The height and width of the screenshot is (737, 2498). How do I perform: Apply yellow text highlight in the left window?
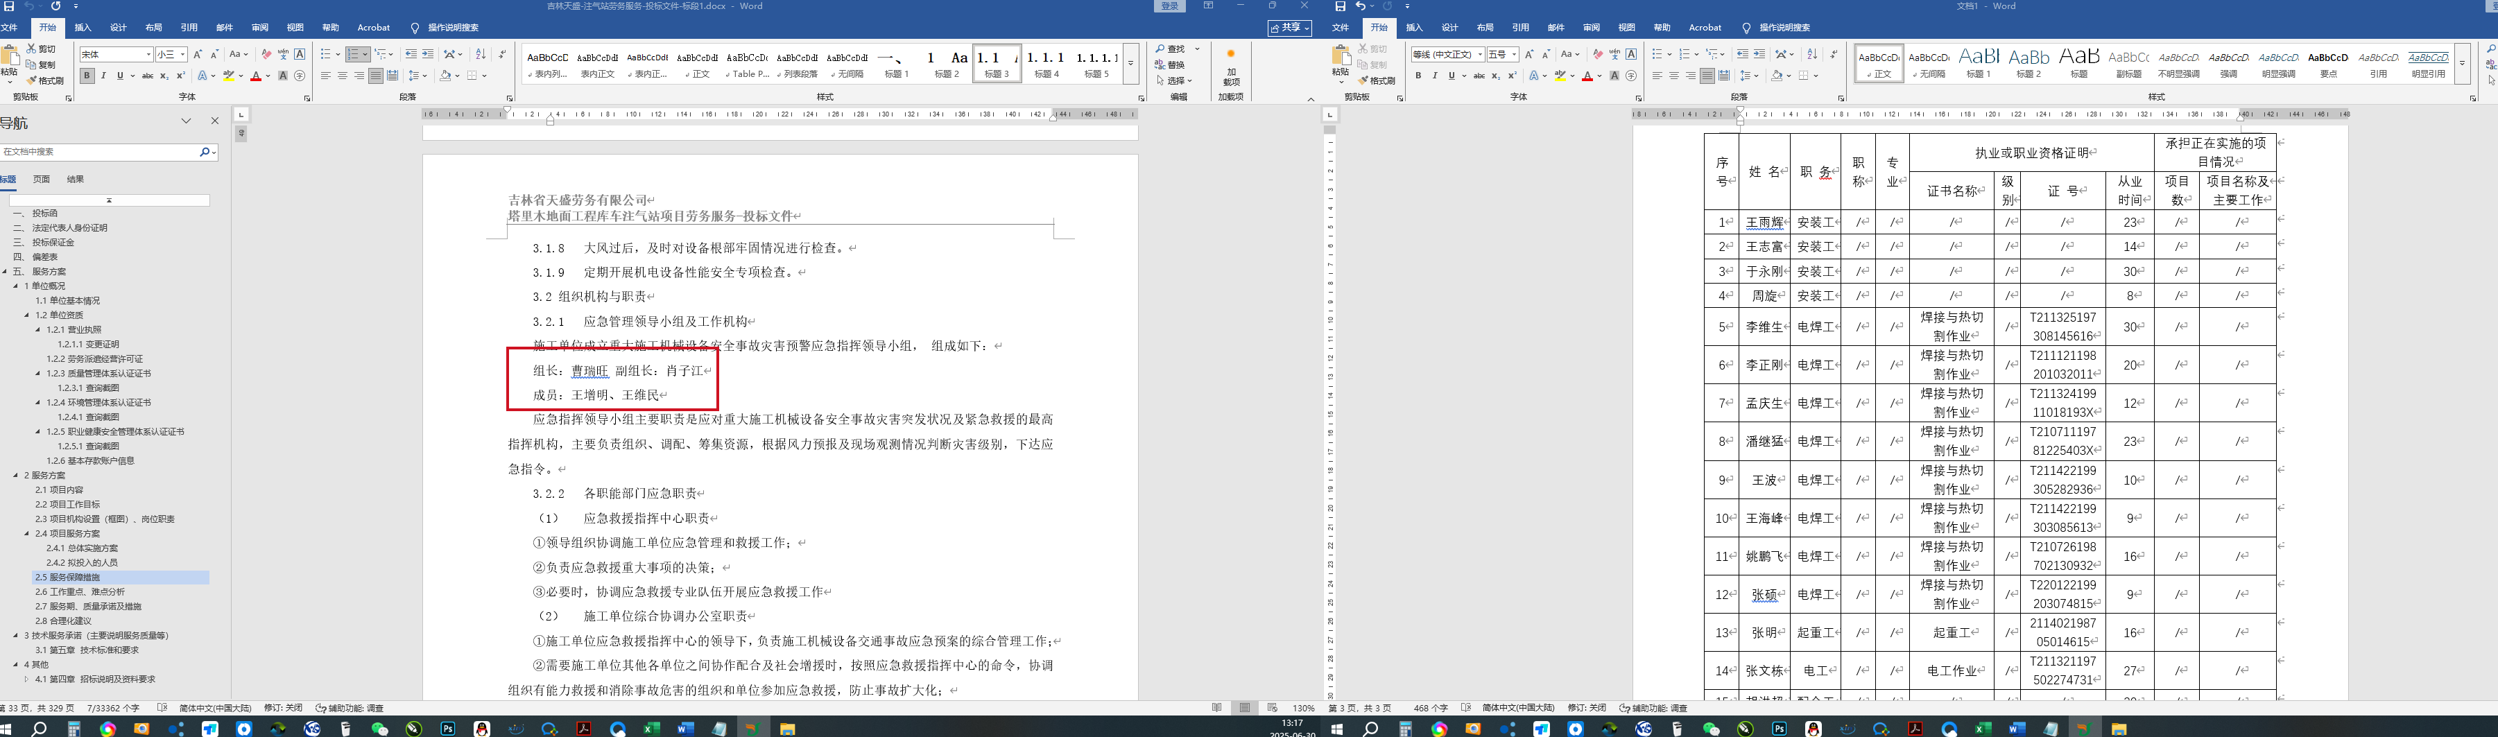pyautogui.click(x=230, y=76)
